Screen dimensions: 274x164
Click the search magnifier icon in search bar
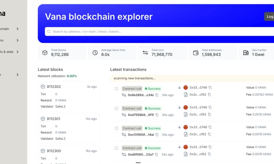click(x=49, y=31)
